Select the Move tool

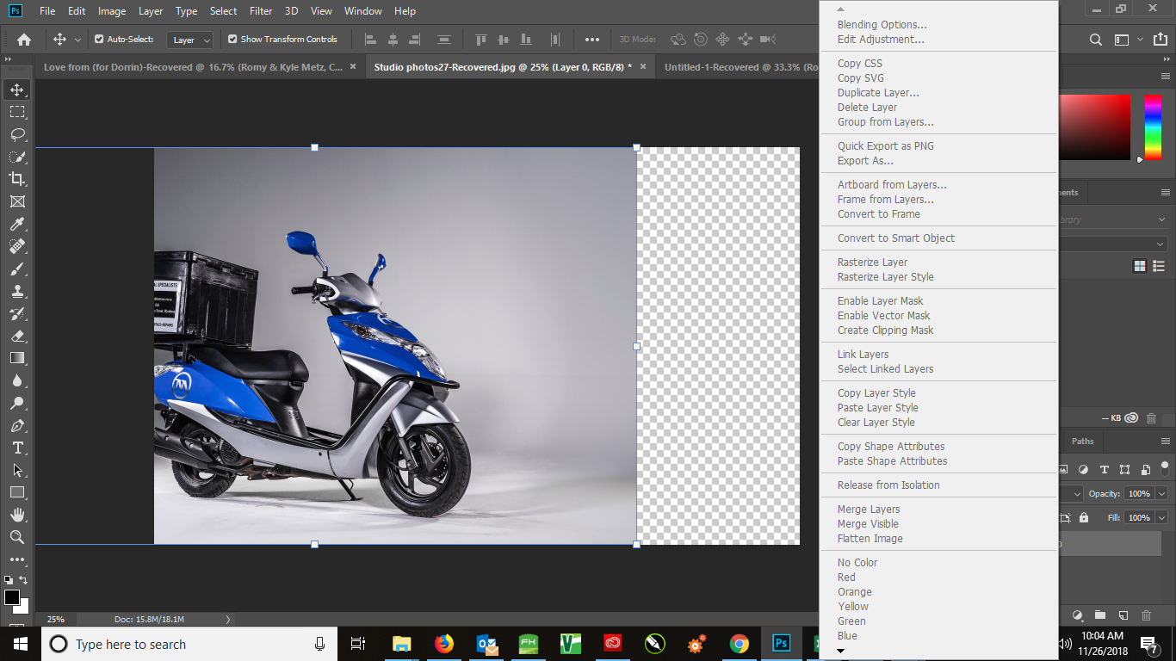(17, 89)
